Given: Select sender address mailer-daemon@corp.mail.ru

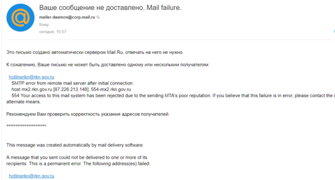Looking at the screenshot, I should point(67,17).
